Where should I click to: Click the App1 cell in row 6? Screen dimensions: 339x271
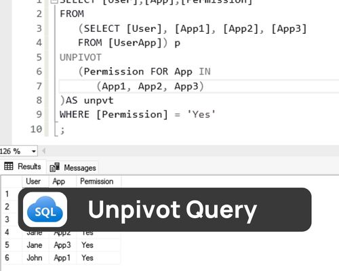tap(62, 257)
